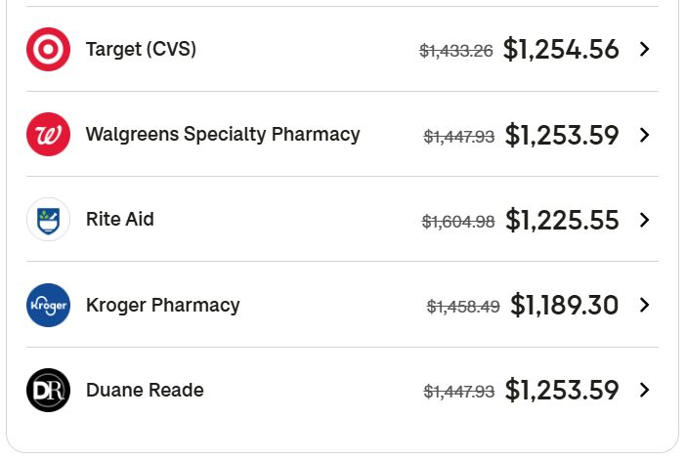Expand Walgreens Specialty Pharmacy chevron arrow
Screen dimensions: 686x460
[644, 135]
